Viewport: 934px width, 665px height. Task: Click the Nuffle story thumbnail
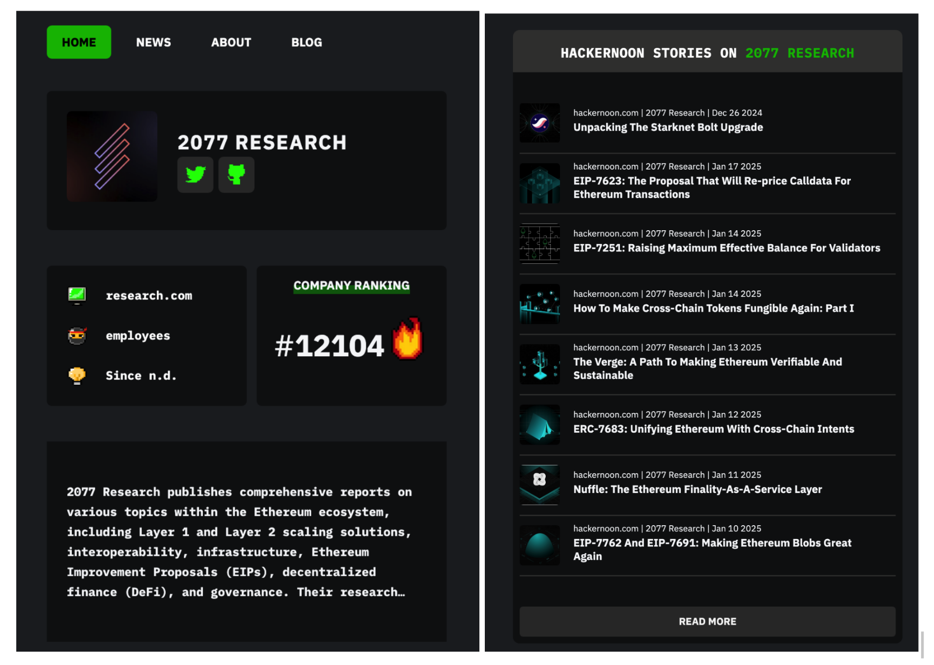(540, 484)
